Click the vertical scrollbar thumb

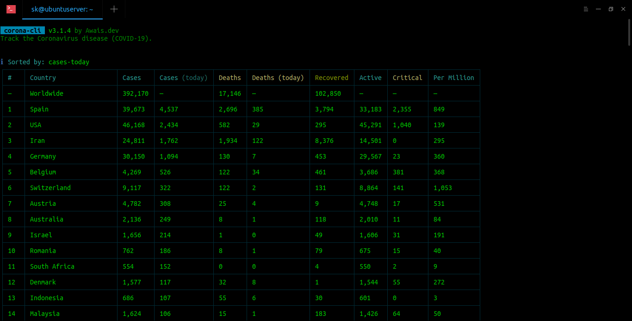pos(629,32)
